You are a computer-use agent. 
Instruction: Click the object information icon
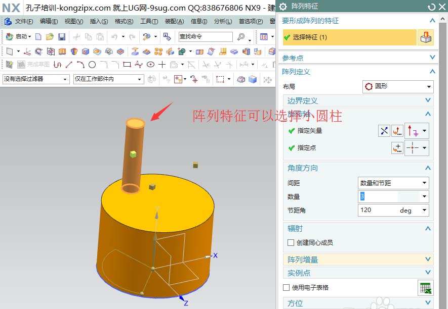(167, 36)
